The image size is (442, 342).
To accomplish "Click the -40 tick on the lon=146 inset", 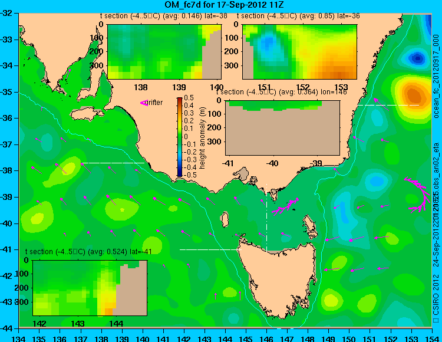I will pos(273,163).
